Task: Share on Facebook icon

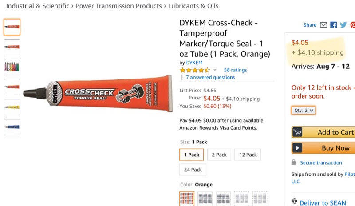Action: pos(333,25)
